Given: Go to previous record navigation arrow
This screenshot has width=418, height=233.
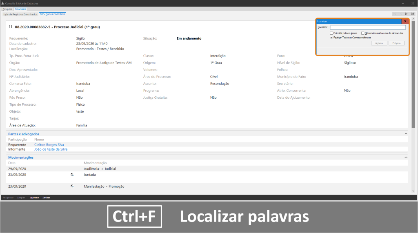Looking at the screenshot, I should click(400, 14).
